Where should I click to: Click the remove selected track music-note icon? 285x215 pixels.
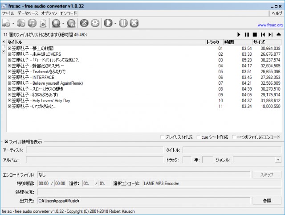coord(32,23)
